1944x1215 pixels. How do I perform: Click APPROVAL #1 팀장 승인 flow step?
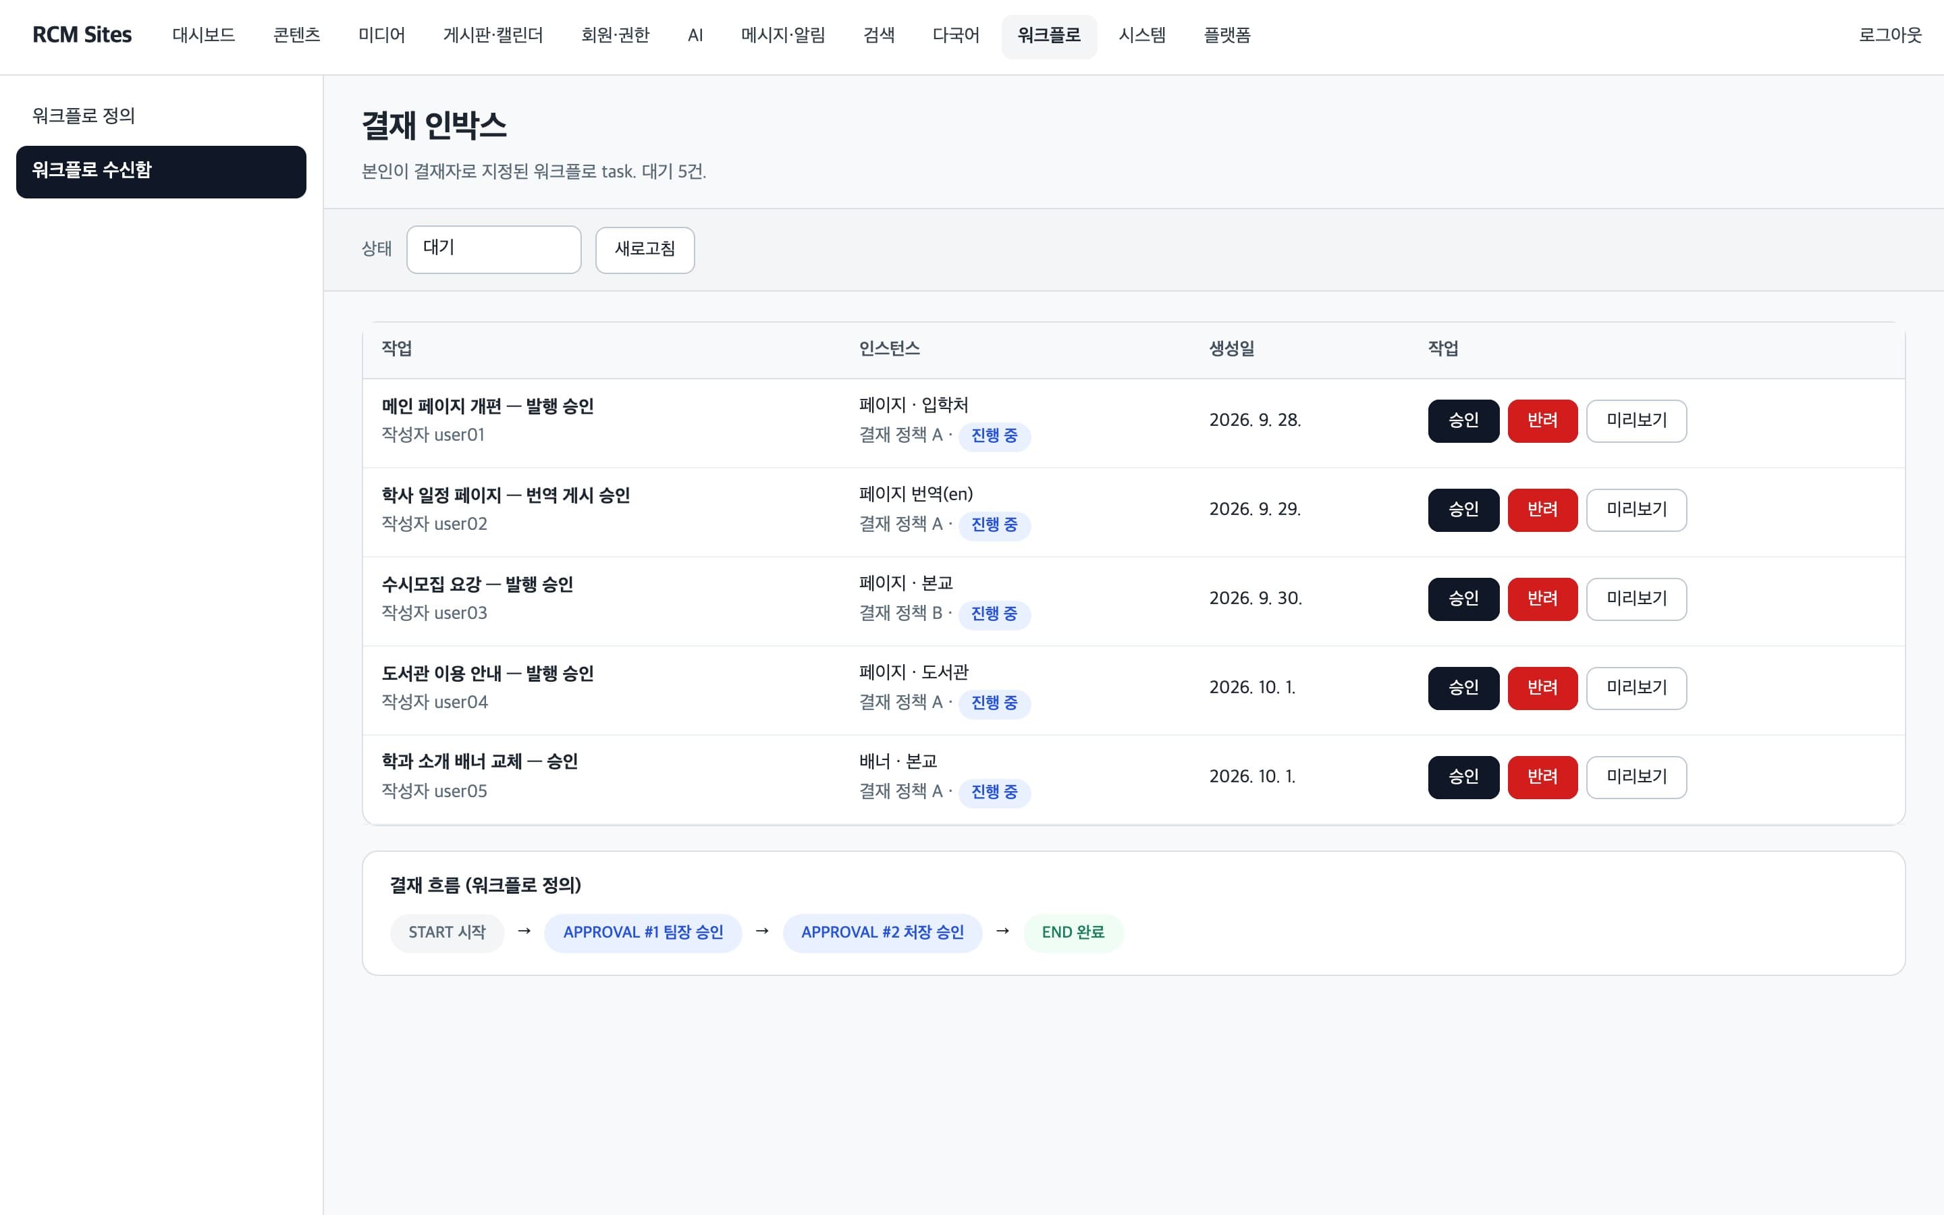click(x=643, y=933)
